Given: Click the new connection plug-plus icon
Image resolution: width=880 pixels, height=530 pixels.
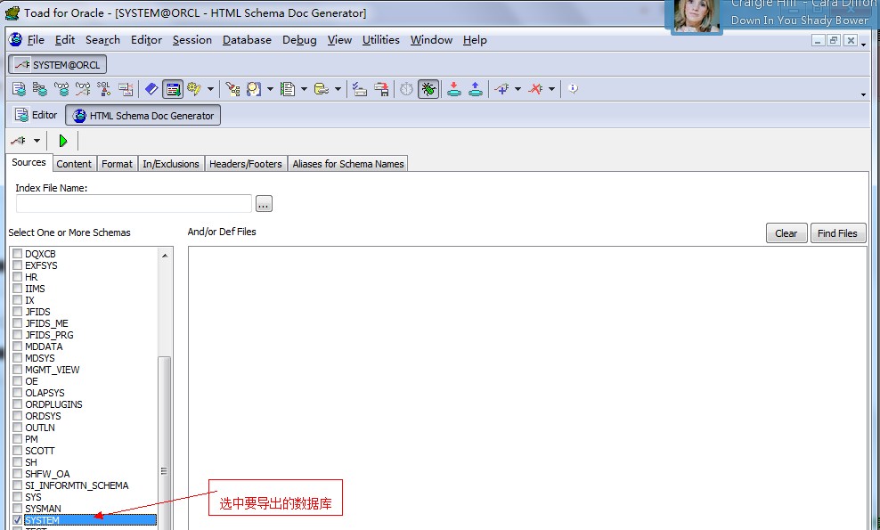Looking at the screenshot, I should coord(502,89).
